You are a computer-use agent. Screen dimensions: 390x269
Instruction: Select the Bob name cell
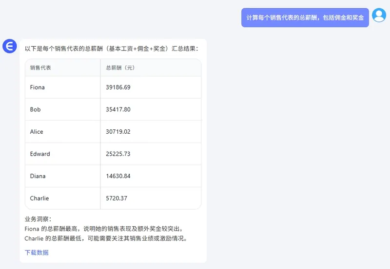pos(36,109)
